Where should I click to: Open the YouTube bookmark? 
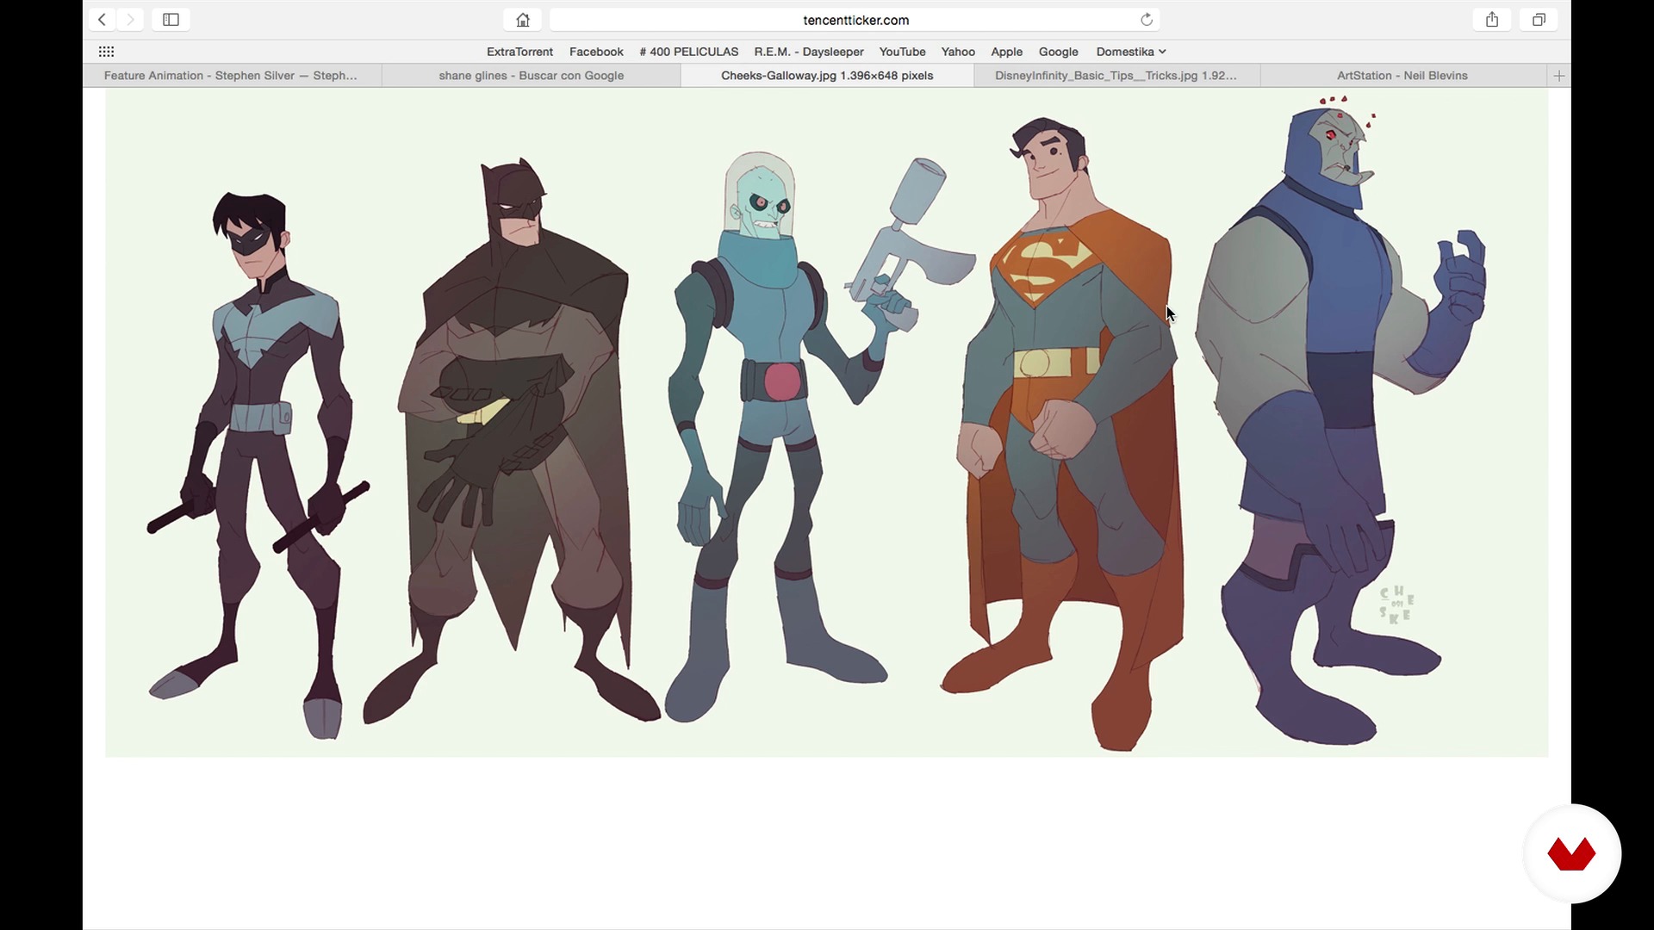902,52
